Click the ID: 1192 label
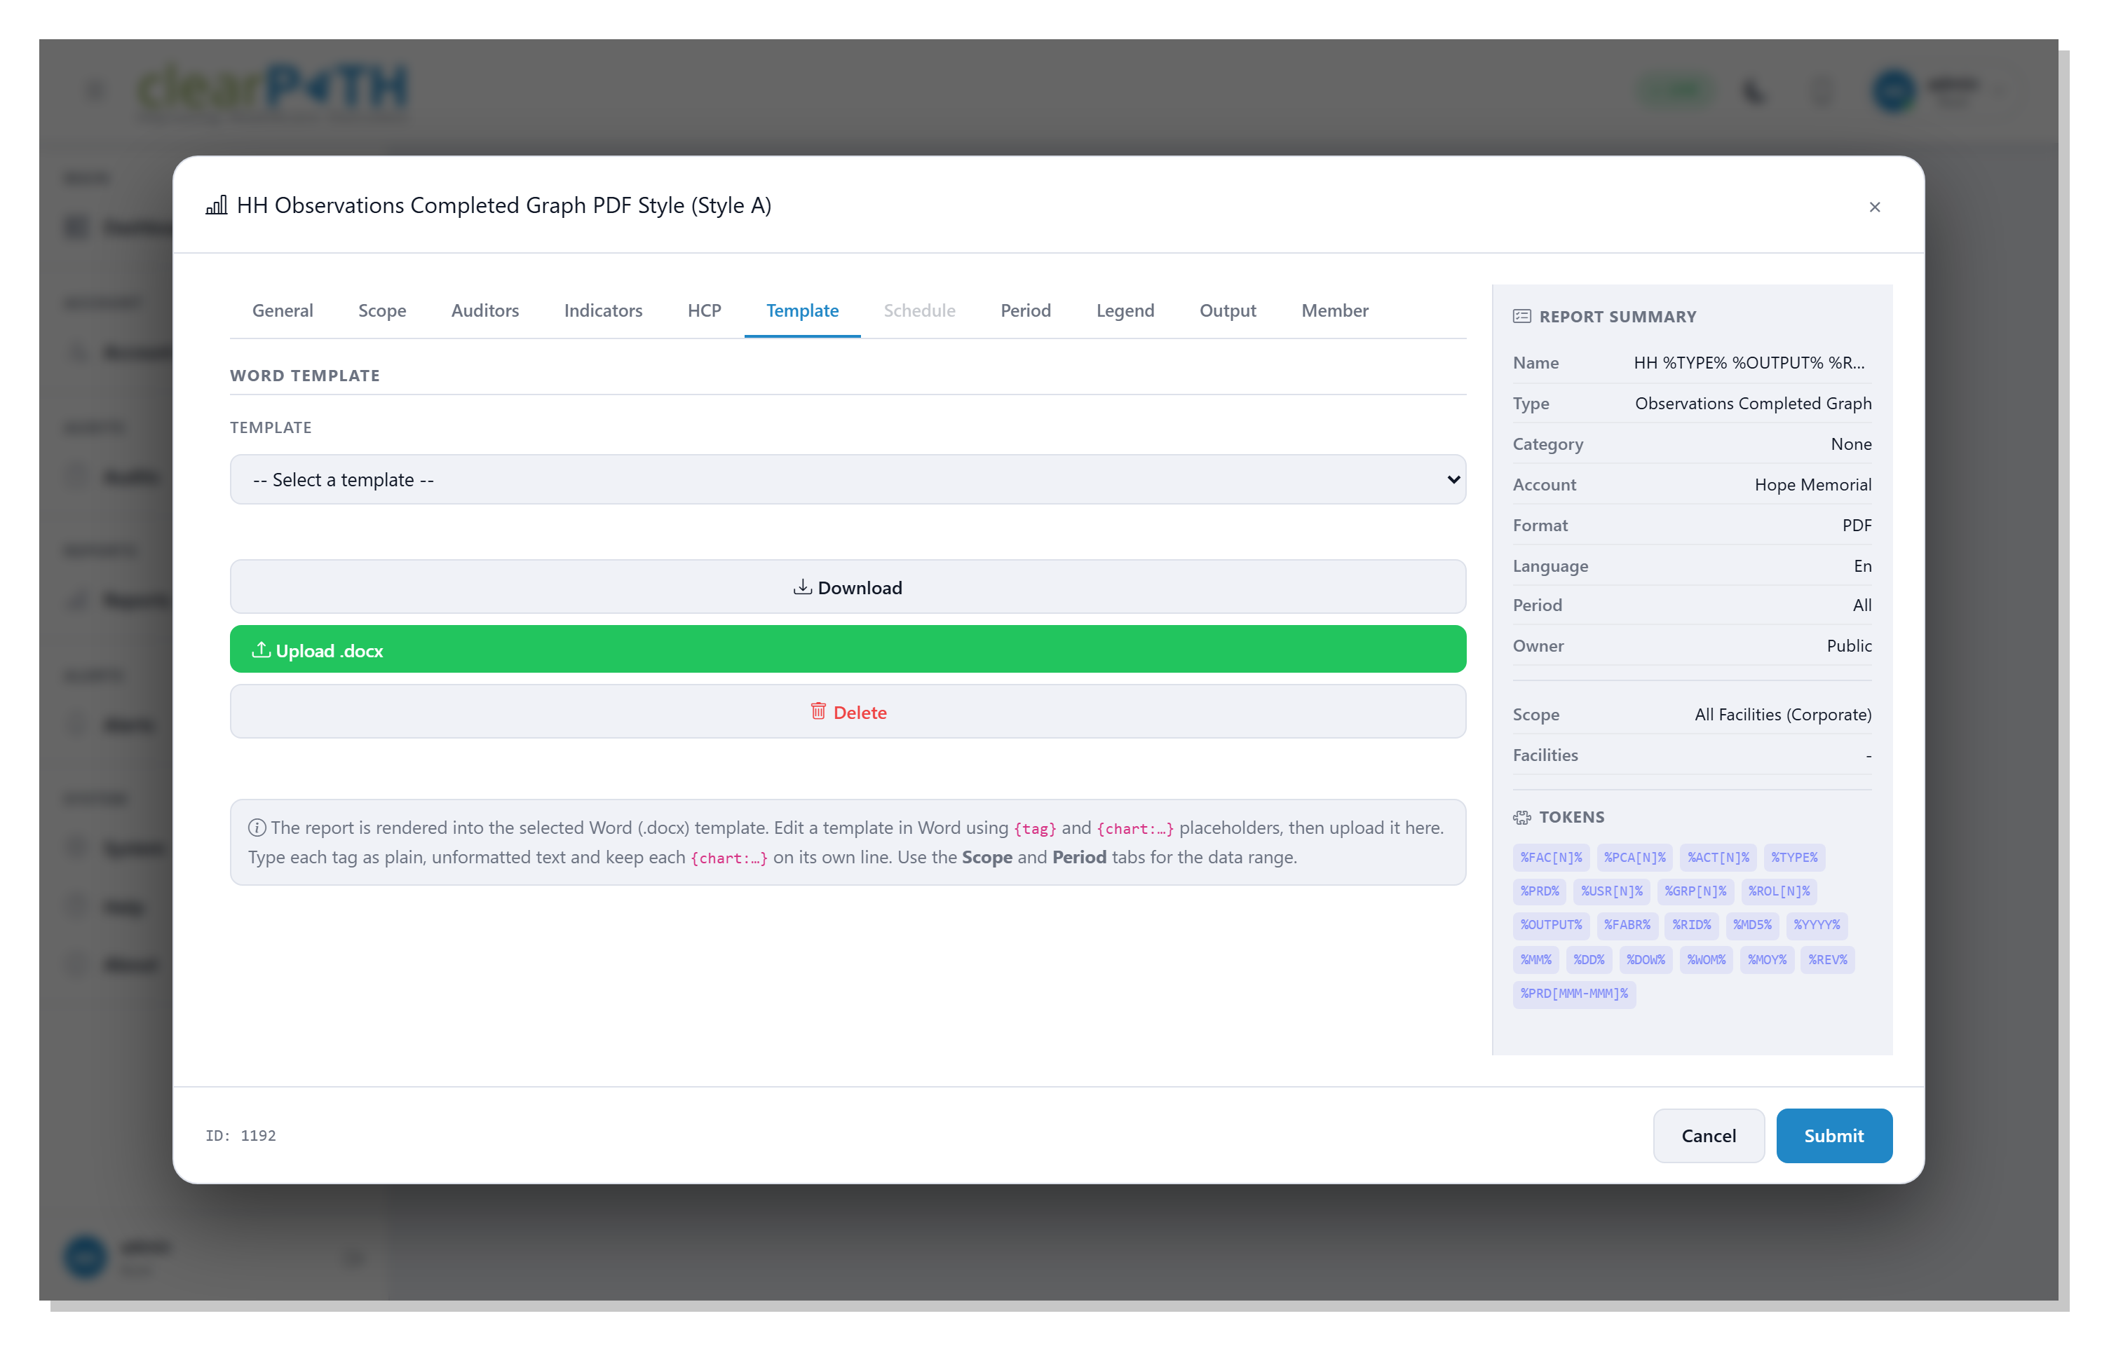Screen dimensions: 2109x1351 click(240, 1135)
